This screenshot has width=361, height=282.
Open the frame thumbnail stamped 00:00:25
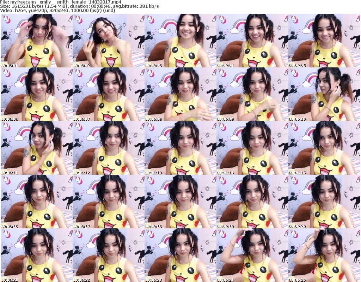point(324,255)
